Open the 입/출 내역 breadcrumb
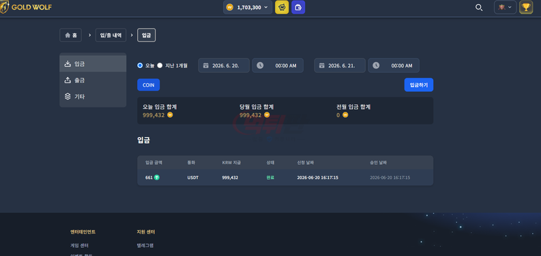 tap(111, 35)
